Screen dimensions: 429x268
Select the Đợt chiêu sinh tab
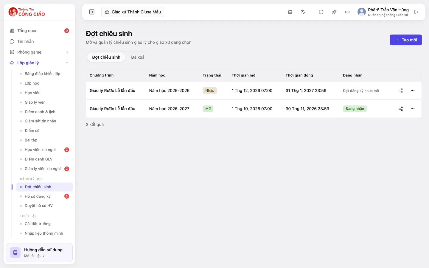[x=106, y=57]
